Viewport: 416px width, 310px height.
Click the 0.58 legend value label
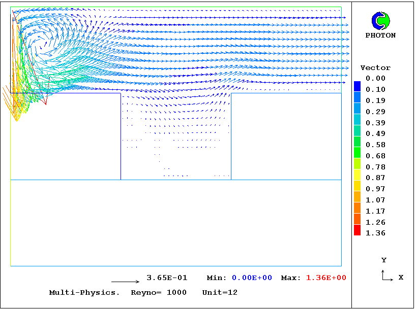pos(376,145)
